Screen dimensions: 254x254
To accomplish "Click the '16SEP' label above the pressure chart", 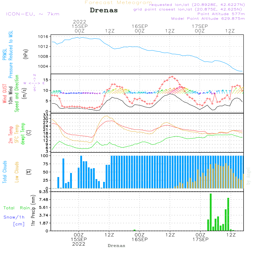I will click(140, 26).
